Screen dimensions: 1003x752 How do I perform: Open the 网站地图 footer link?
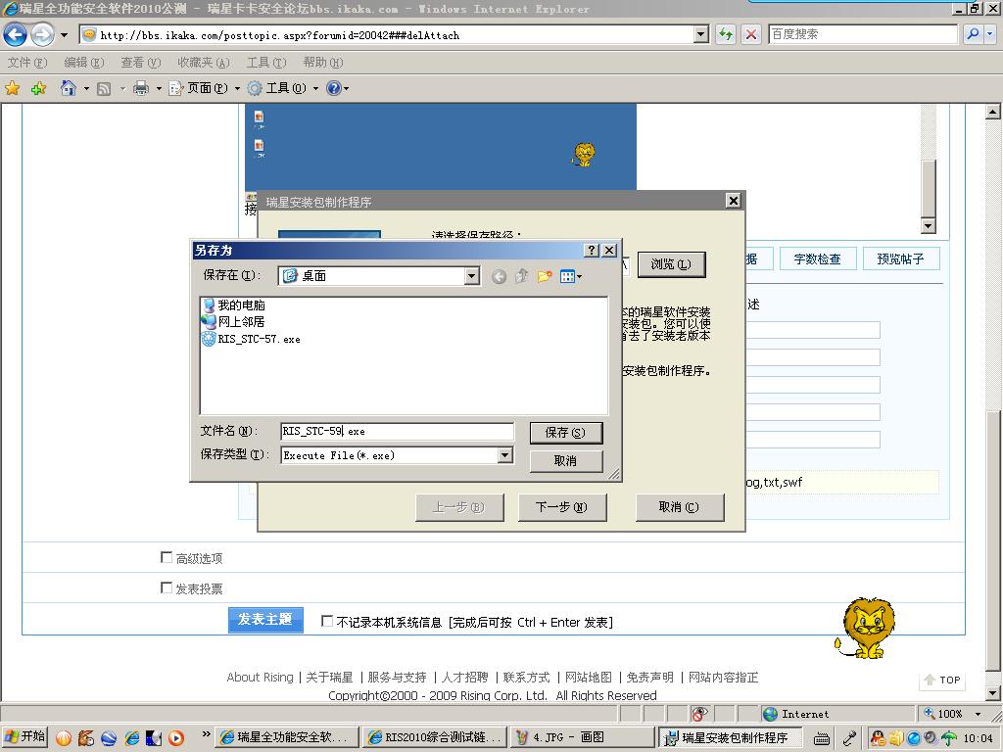(589, 678)
